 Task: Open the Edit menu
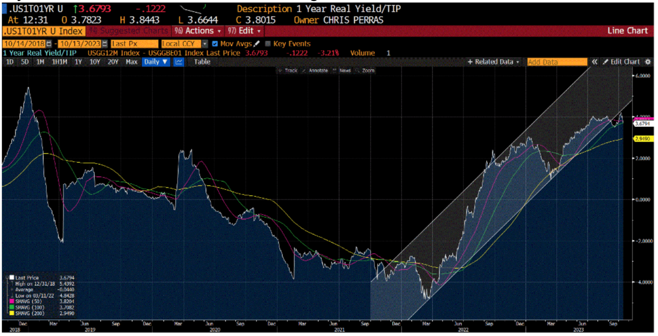[x=248, y=31]
